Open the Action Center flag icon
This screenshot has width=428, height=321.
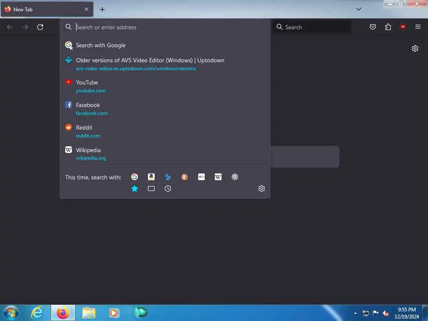(376, 313)
